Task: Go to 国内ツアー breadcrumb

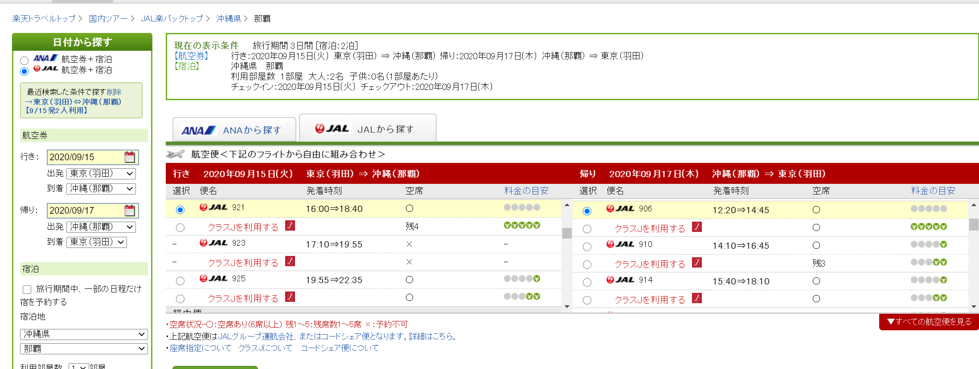Action: [x=108, y=19]
